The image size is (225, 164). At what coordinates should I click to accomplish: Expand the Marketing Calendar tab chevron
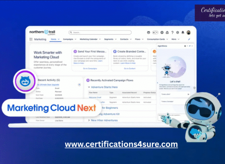pyautogui.click(x=100, y=39)
